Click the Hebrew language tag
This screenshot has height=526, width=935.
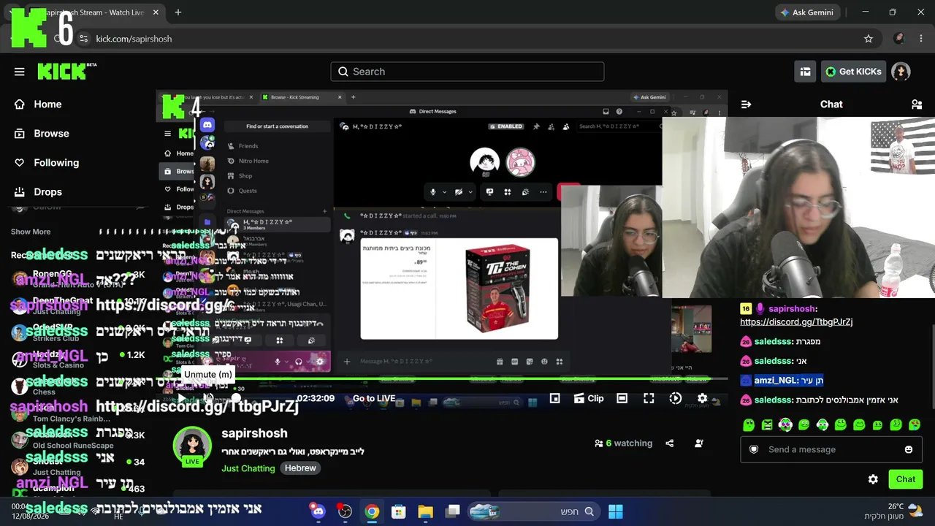300,468
